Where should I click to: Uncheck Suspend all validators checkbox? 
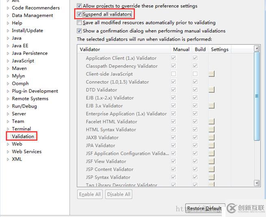pyautogui.click(x=79, y=14)
